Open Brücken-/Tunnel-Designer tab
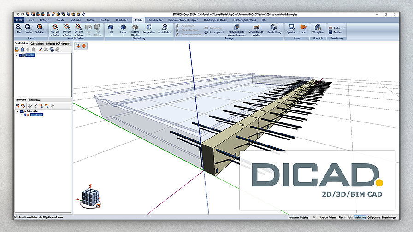Screen dimensions: 413x232 coord(183,20)
